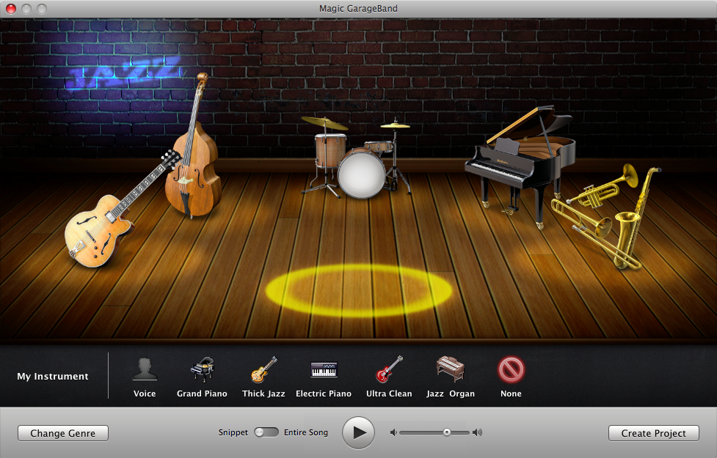
Task: Click Create Project to finish setup
Action: pos(652,432)
